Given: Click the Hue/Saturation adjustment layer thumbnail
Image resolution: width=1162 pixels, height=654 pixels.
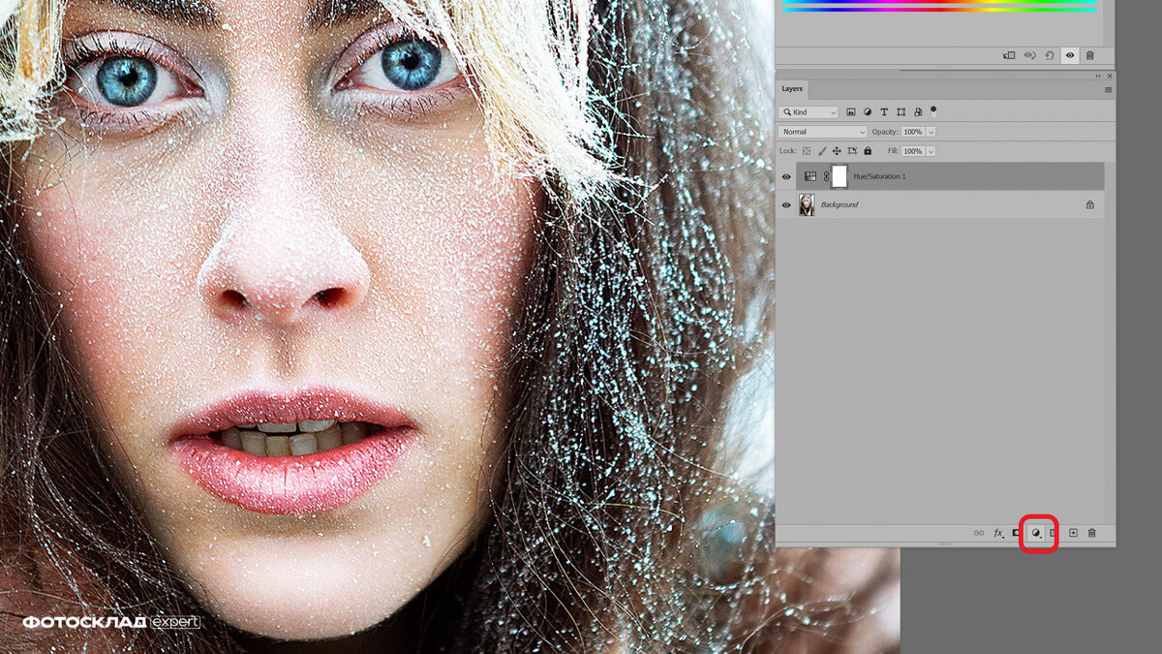Looking at the screenshot, I should [x=810, y=176].
